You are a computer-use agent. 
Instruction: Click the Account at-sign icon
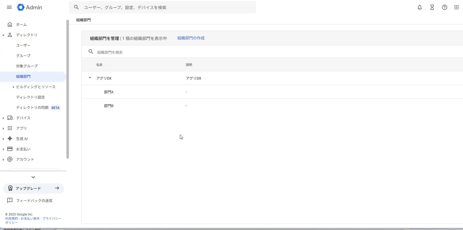point(10,159)
